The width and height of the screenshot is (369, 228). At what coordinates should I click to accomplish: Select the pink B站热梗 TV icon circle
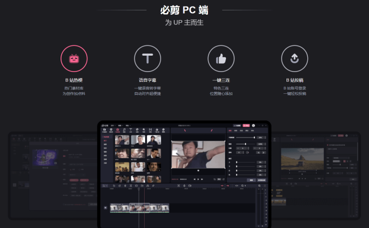(x=74, y=58)
